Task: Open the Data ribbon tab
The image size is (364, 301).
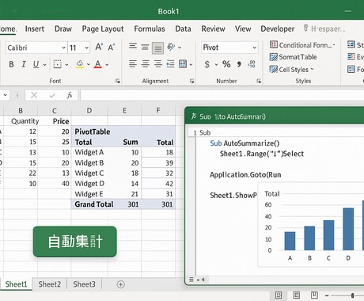Action: pos(183,29)
